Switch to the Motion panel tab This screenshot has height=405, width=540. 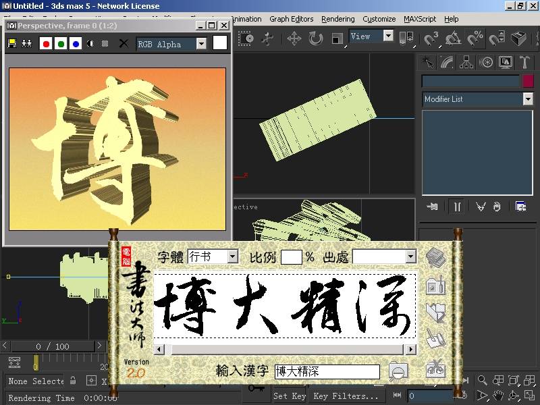[x=486, y=62]
